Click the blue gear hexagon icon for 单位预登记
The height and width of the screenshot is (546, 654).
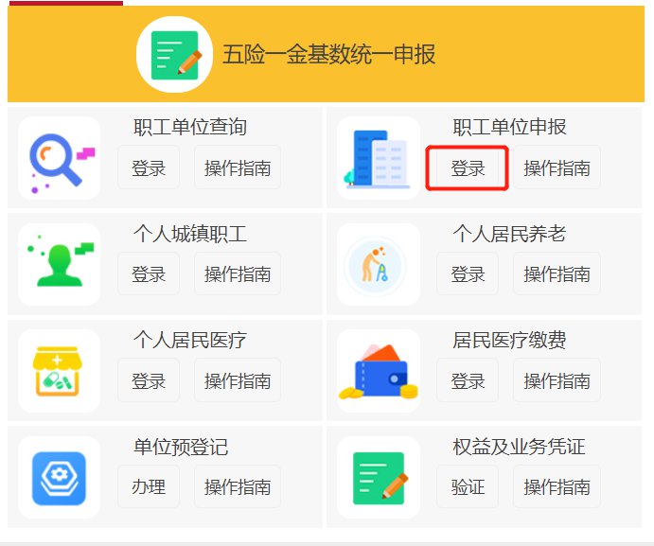coord(60,478)
